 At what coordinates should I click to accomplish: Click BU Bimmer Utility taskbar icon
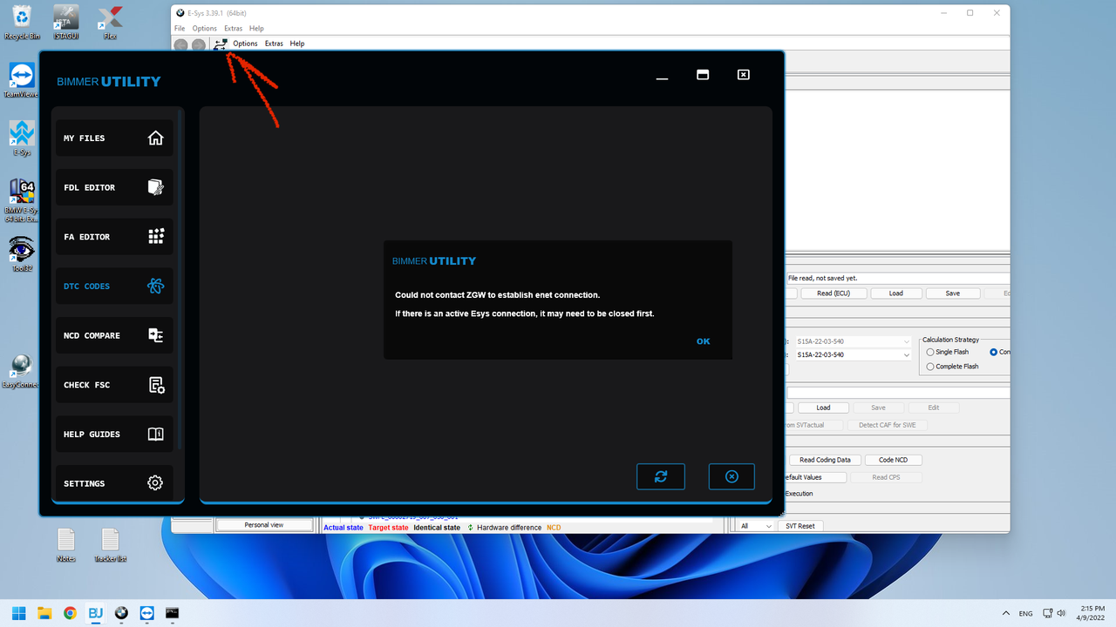[96, 613]
